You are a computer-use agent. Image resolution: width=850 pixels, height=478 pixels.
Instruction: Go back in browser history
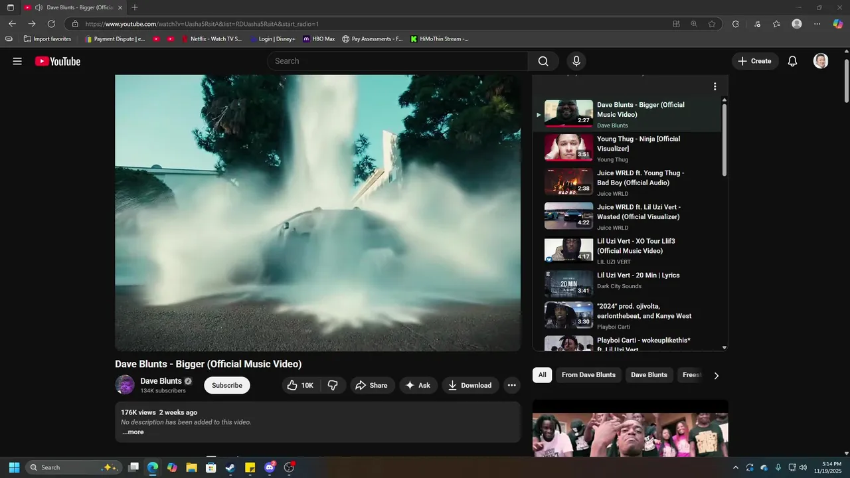tap(12, 24)
